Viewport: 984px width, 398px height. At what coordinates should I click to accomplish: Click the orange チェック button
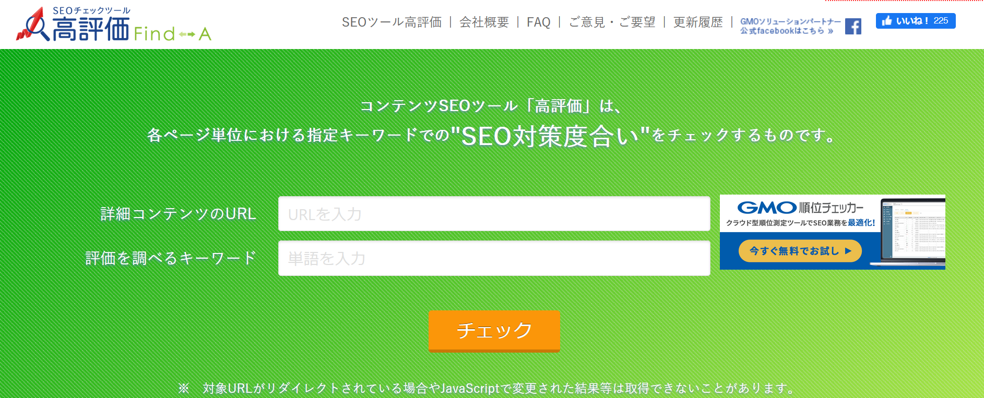pos(494,331)
